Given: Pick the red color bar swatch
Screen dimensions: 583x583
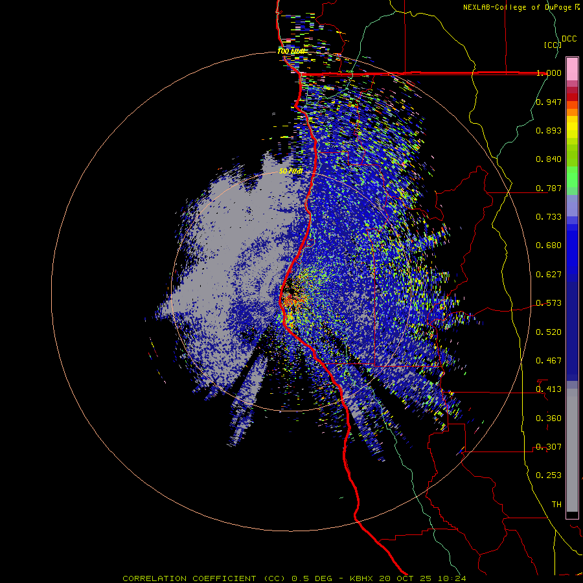Looking at the screenshot, I should tap(572, 97).
